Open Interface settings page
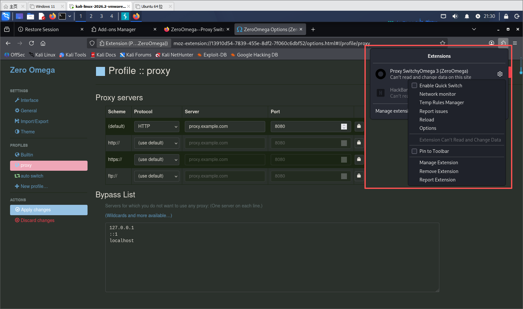 [x=27, y=100]
